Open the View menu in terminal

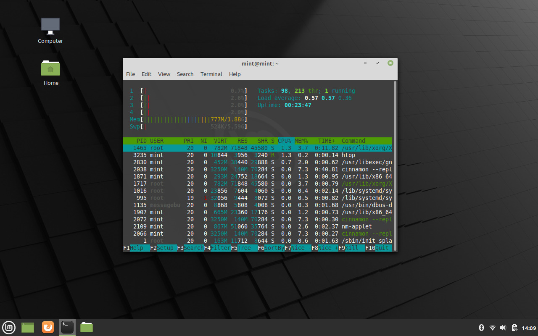click(x=164, y=74)
